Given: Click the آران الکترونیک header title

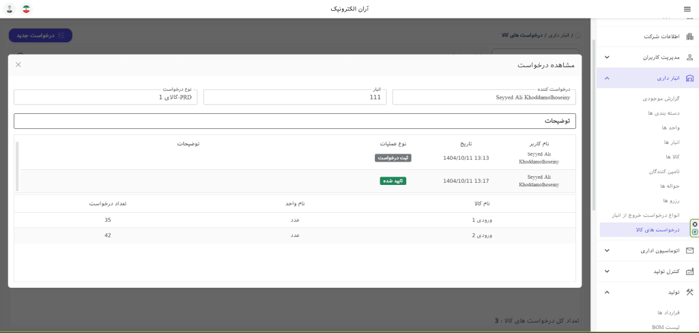Looking at the screenshot, I should [349, 9].
